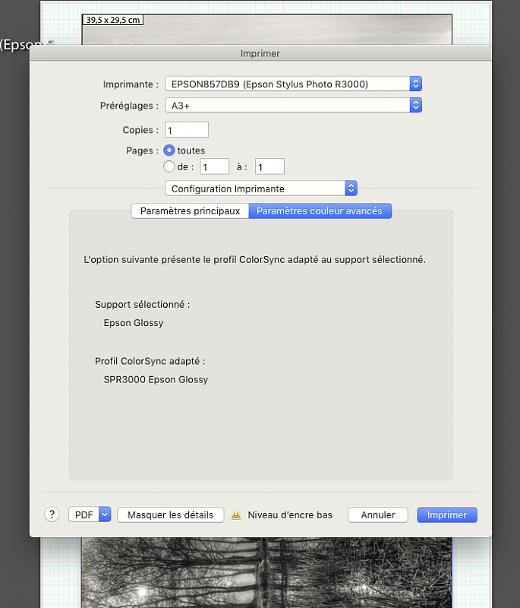Viewport: 520px width, 608px height.
Task: Open the Préréglages A3+ dropdown
Action: [x=292, y=106]
